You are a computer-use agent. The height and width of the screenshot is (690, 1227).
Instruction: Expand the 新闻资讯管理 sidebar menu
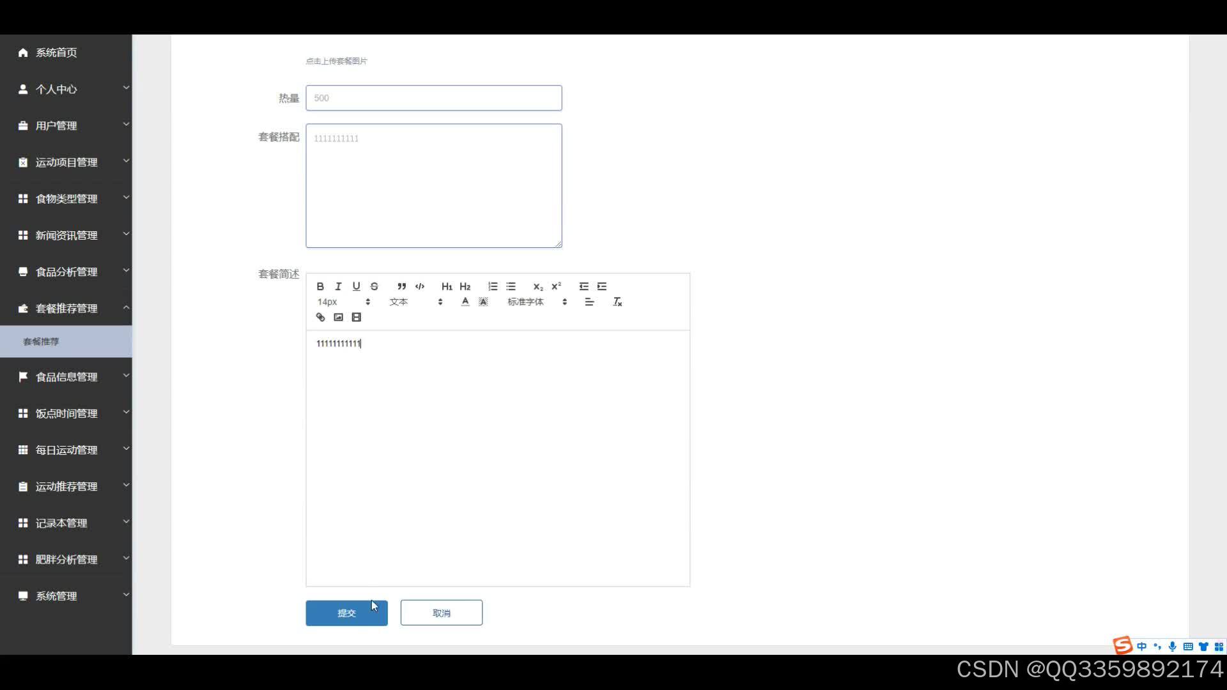66,235
